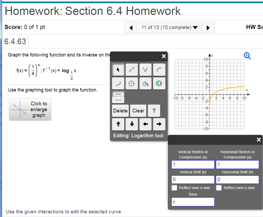Nudge the curve upward with the up arrow
Image resolution: width=263 pixels, height=217 pixels.
118,124
